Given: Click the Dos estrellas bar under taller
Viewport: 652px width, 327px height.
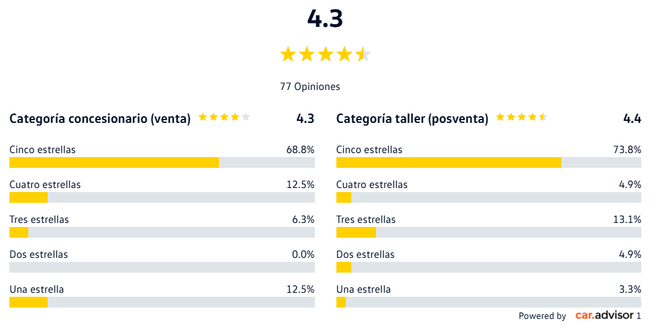Looking at the screenshot, I should (489, 267).
